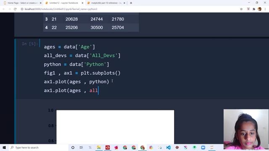Click the Type here to search box
This screenshot has height=151, width=269.
(x=38, y=147)
